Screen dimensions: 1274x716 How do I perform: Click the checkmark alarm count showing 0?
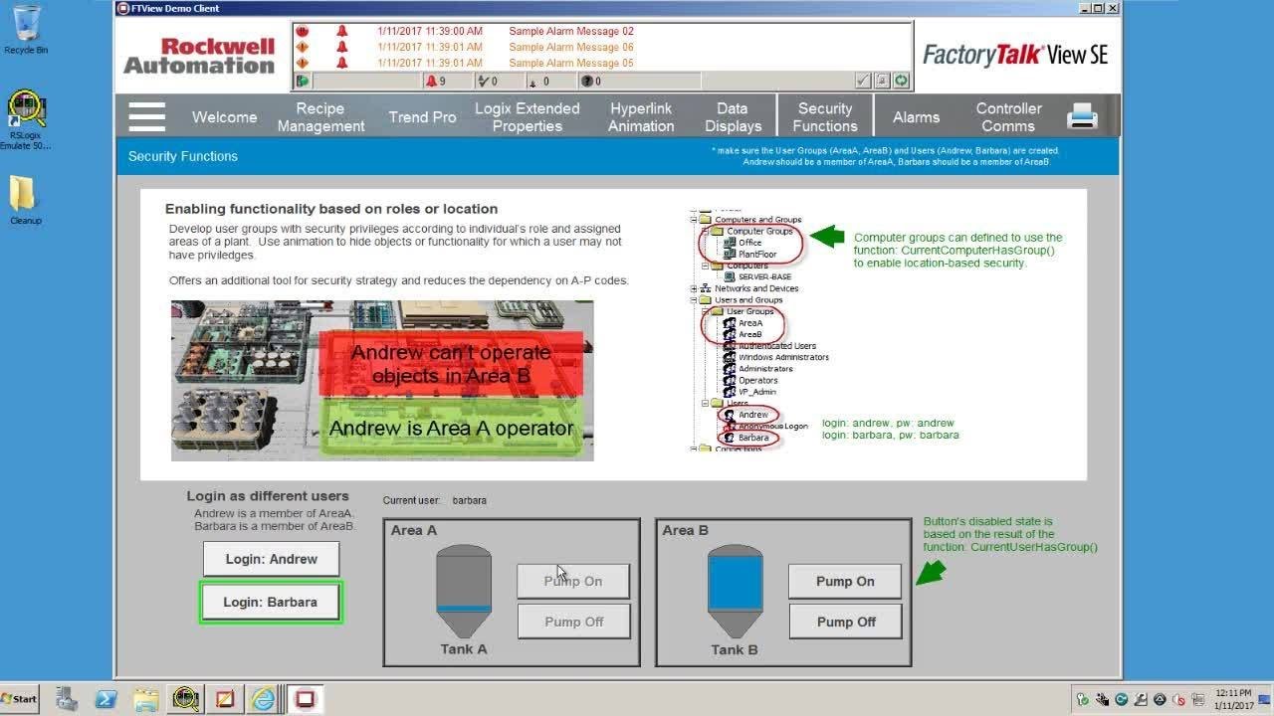click(x=488, y=82)
